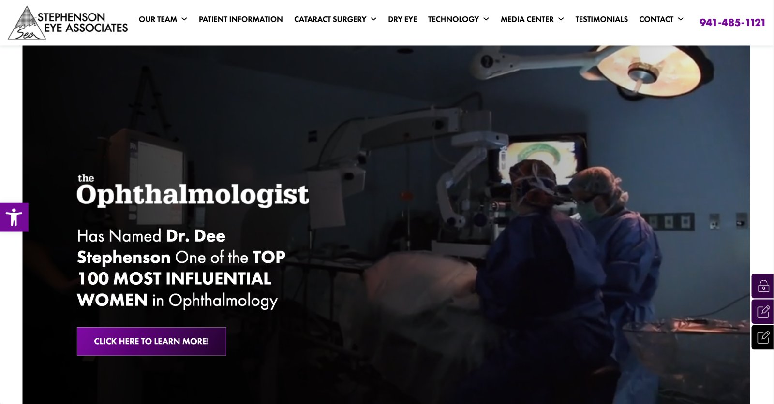This screenshot has height=404, width=774.
Task: Expand the Media Center chevron
Action: pyautogui.click(x=561, y=19)
